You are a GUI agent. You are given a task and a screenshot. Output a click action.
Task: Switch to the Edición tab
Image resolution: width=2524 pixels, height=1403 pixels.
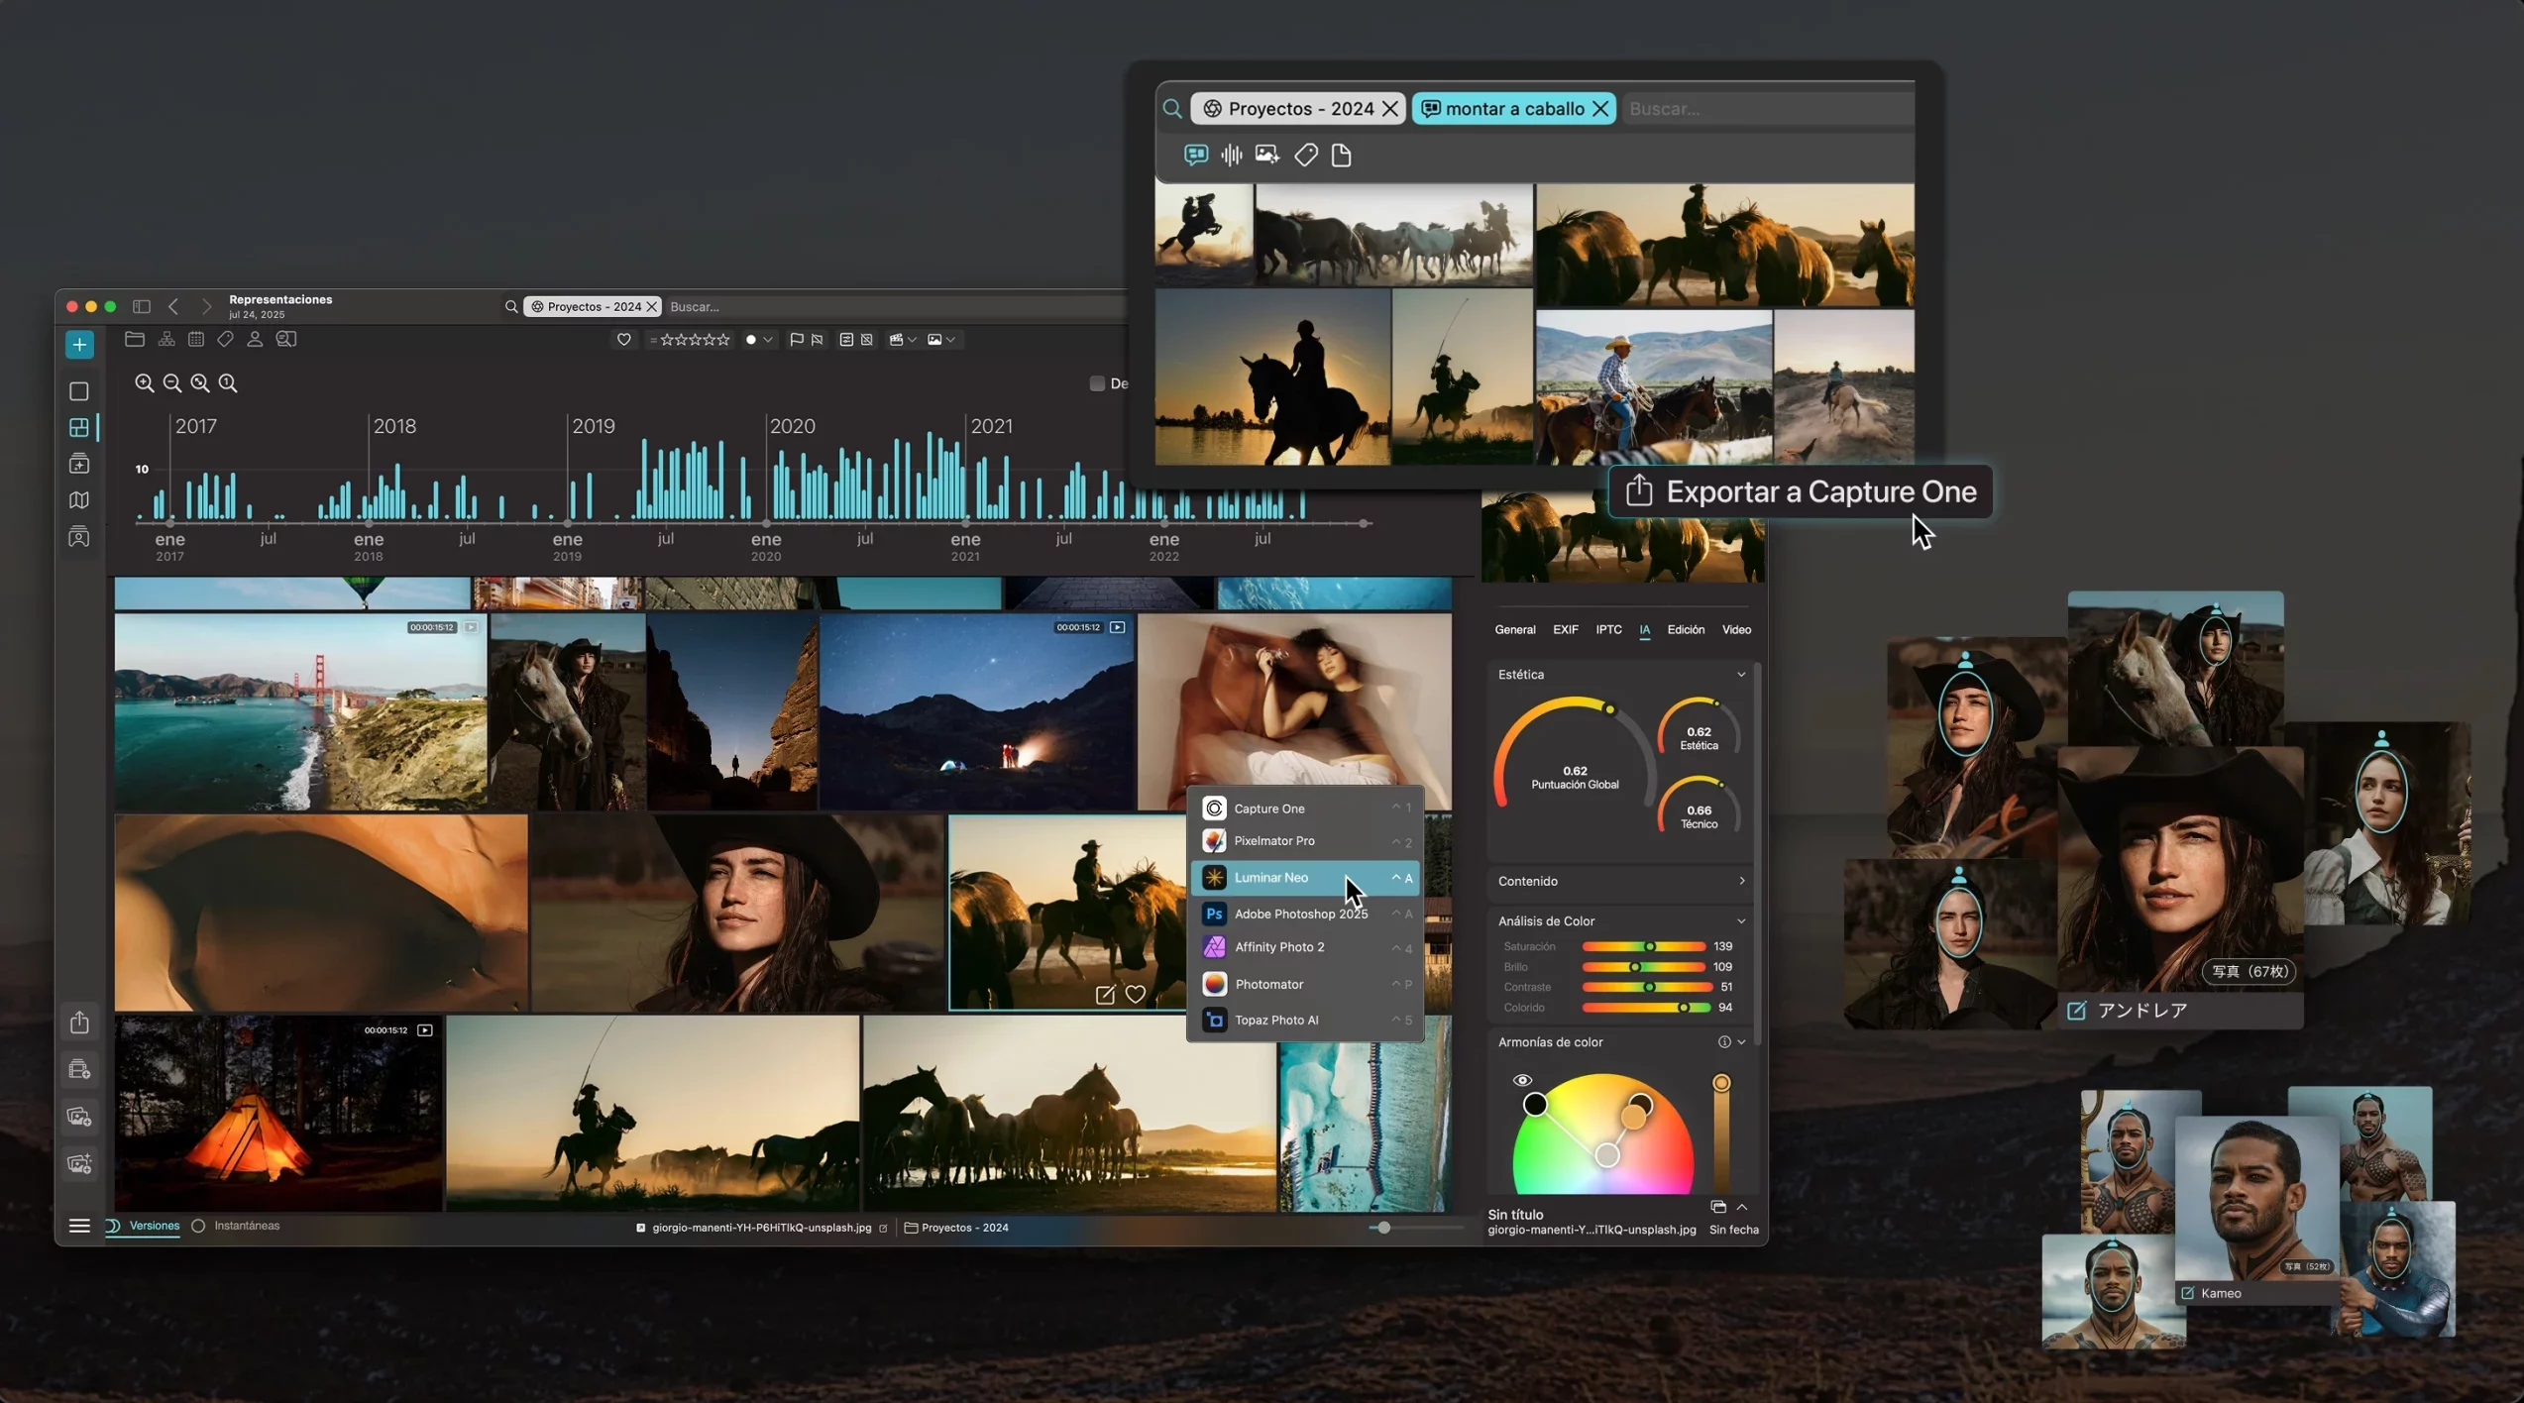(1686, 630)
